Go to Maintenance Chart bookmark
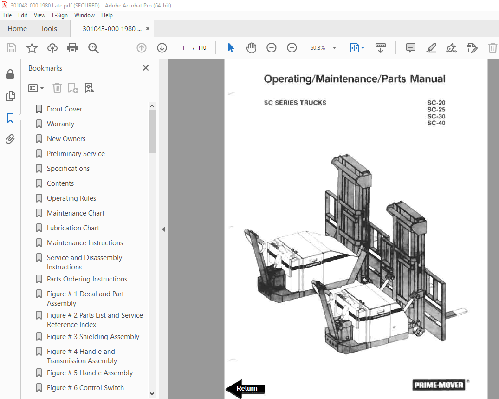Screen dimensions: 499x399 pyautogui.click(x=75, y=213)
